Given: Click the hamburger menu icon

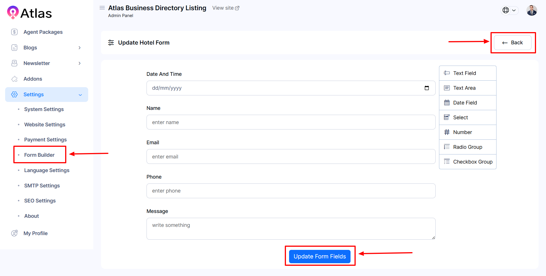Looking at the screenshot, I should [102, 8].
